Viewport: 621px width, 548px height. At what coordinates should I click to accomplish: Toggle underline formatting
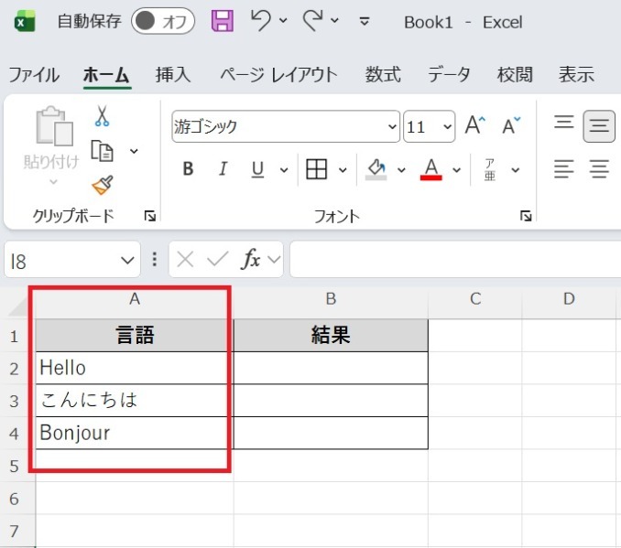coord(257,169)
